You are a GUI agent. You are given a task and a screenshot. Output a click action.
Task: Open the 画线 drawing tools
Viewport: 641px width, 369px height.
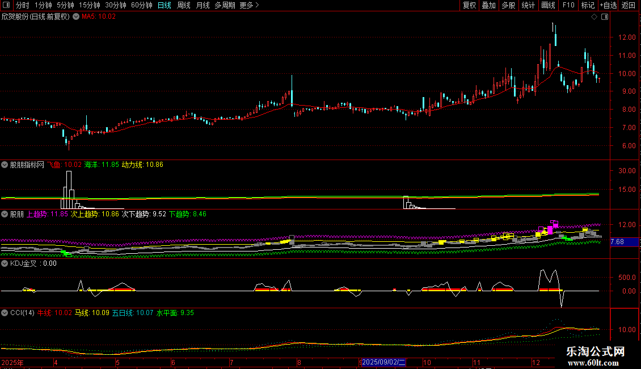point(548,5)
